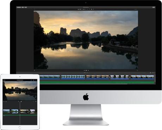Tap the rightmost icon in the iPad timeline bar
This screenshot has height=130, width=162.
[x=36, y=102]
